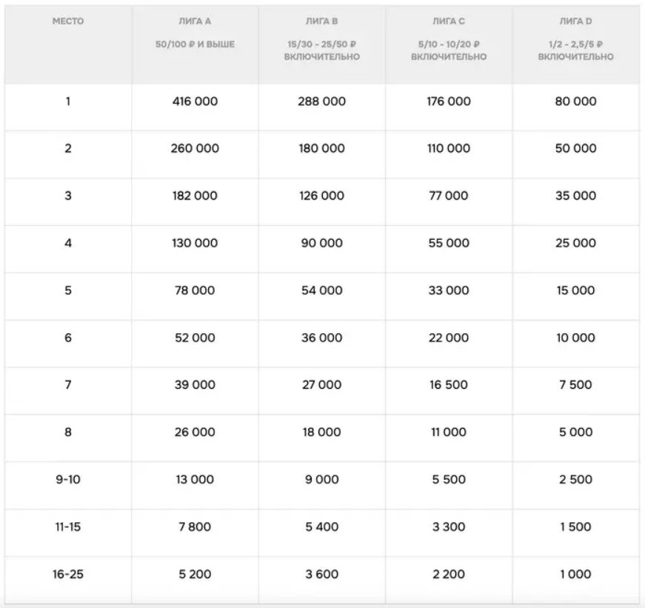This screenshot has height=608, width=645.
Task: Click the 260 000 cell
Action: click(x=195, y=148)
